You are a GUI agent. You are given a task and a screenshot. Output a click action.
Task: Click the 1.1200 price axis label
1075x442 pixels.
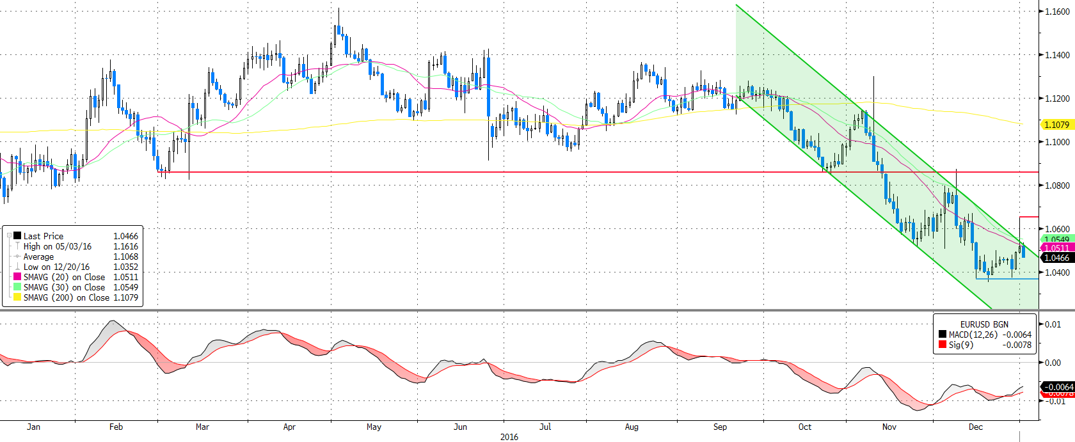point(1057,99)
